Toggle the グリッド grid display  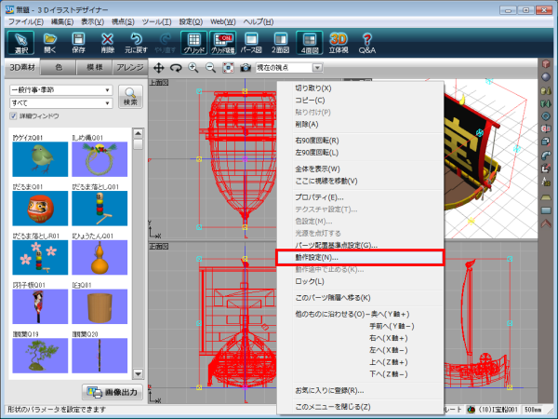pyautogui.click(x=194, y=41)
